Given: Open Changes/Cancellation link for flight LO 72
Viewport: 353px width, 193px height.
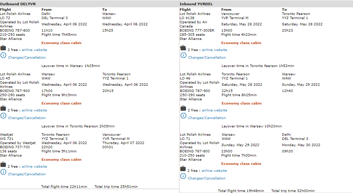Looking at the screenshot, I should 27,58.
